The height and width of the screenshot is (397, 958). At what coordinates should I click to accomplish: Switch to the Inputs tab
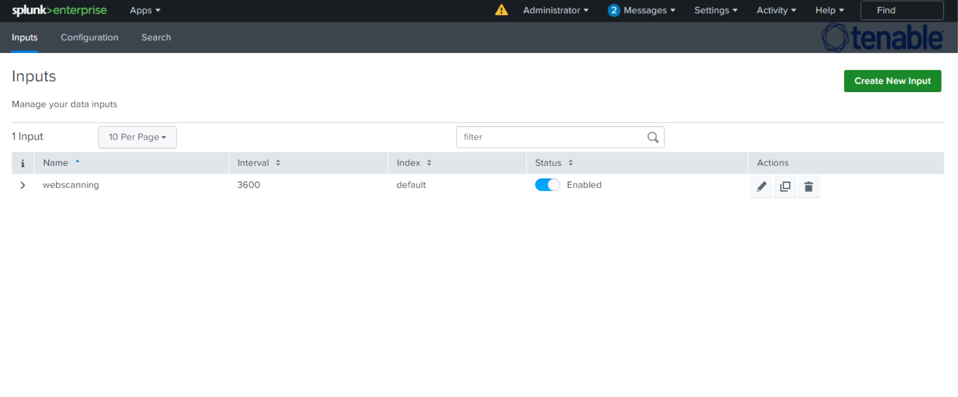(x=25, y=37)
